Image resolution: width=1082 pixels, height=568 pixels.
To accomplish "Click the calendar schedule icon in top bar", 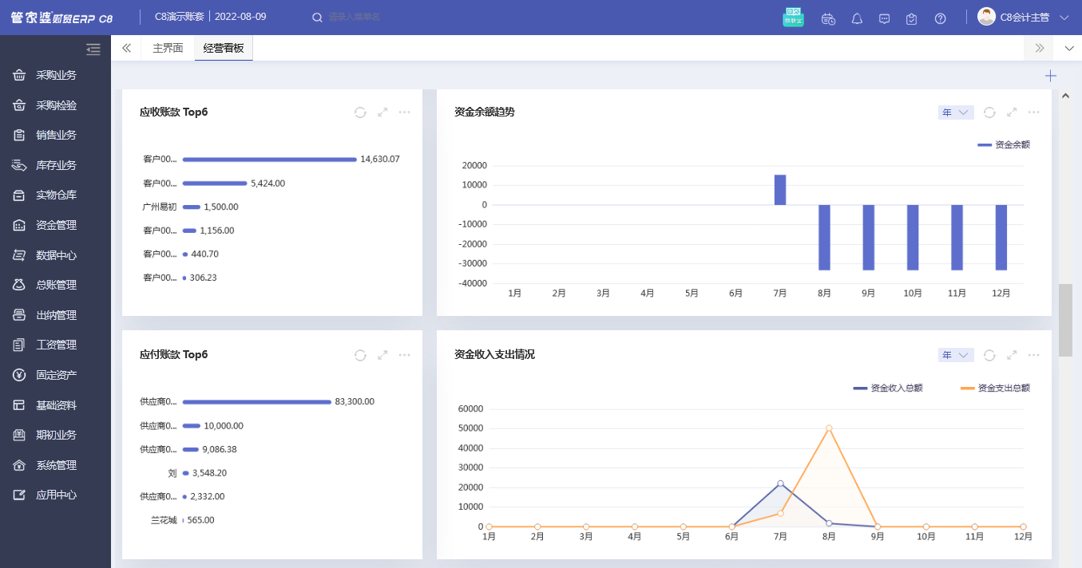I will [x=828, y=18].
